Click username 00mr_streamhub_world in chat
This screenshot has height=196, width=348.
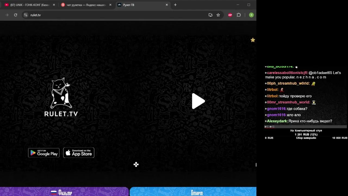(289, 102)
